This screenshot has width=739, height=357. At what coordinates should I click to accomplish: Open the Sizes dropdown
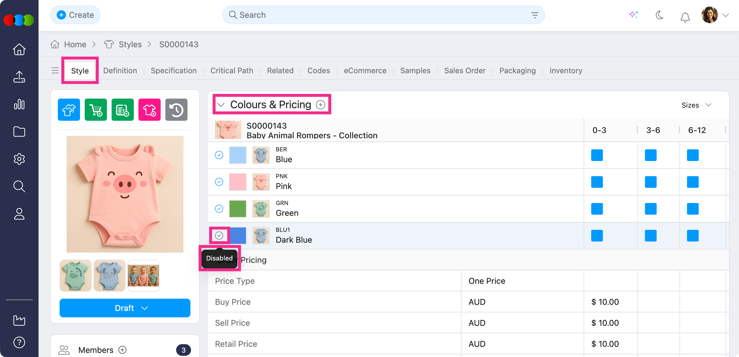coord(696,105)
